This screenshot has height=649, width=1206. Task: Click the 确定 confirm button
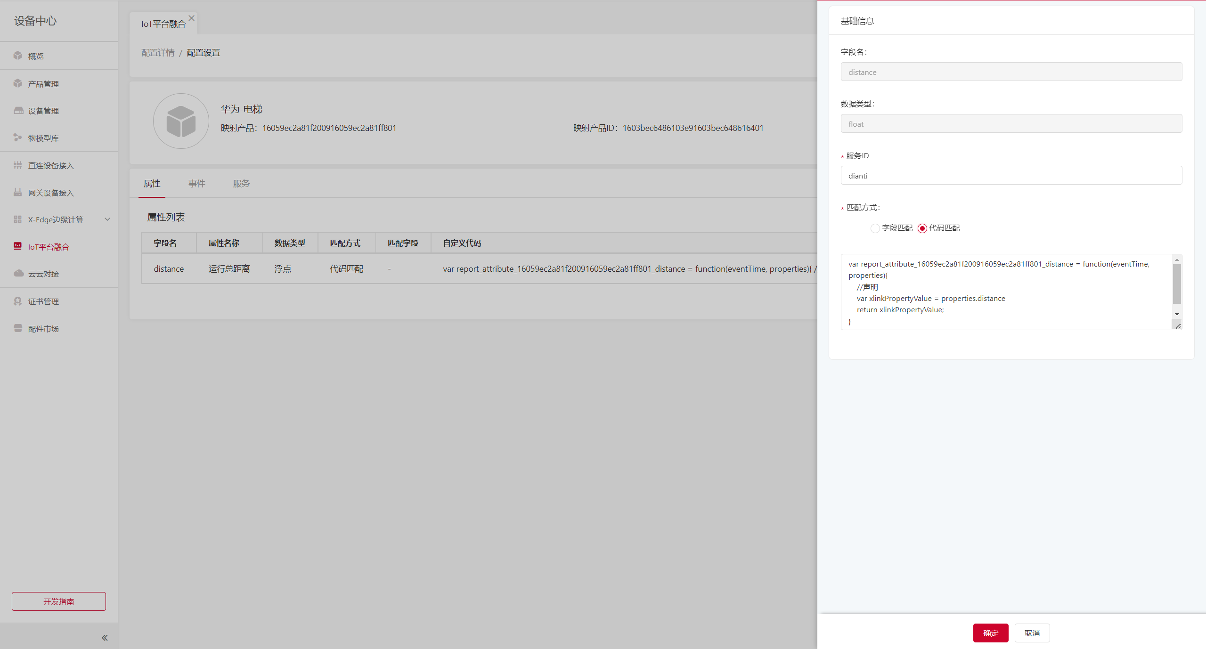(990, 633)
